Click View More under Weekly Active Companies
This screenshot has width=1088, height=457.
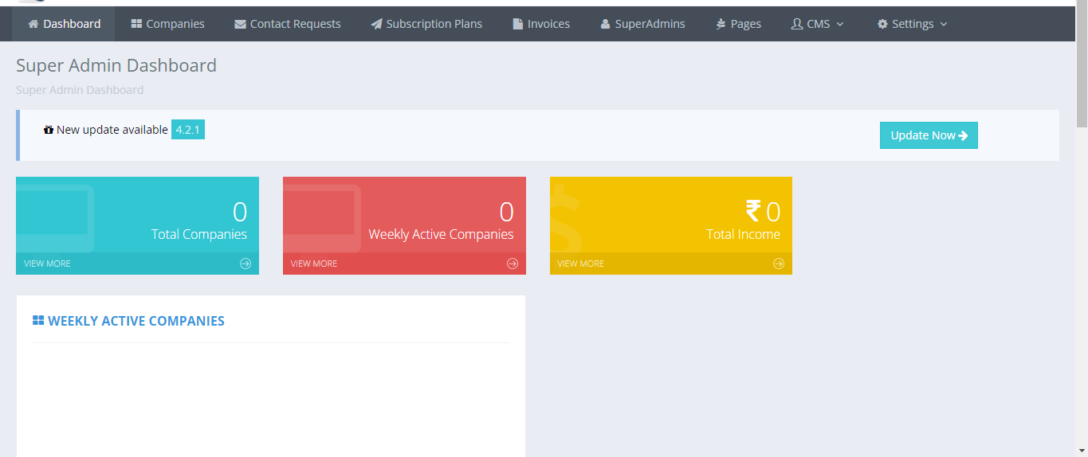314,264
